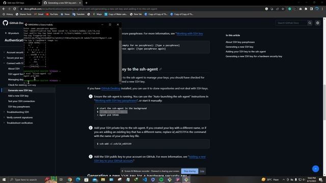Open the Windows Start menu
The height and width of the screenshot is (183, 326).
point(4,179)
